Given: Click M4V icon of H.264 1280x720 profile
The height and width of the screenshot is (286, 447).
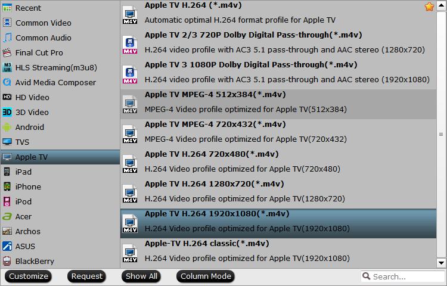Looking at the screenshot, I should coord(130,194).
